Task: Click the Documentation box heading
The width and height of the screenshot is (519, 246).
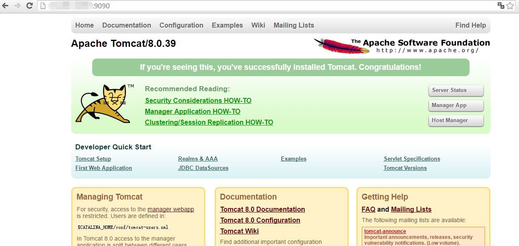Action: pos(248,197)
